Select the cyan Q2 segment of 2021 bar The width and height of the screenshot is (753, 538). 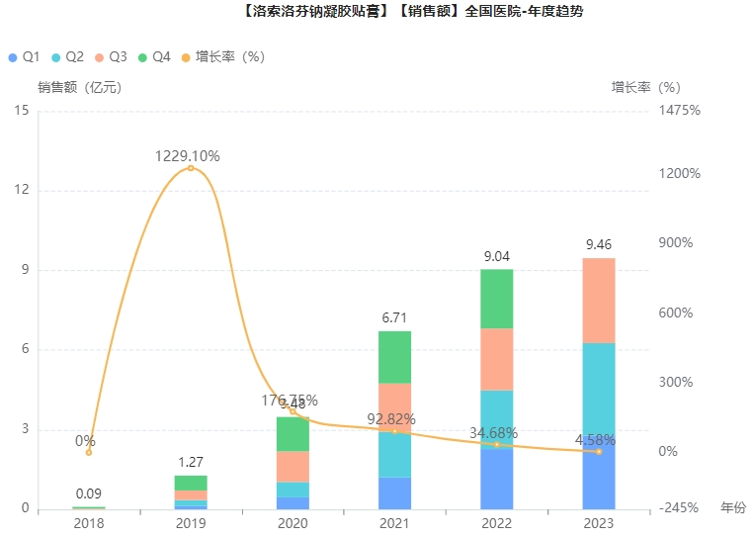(394, 454)
